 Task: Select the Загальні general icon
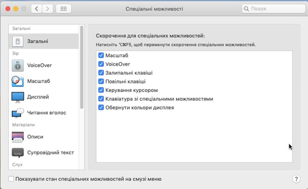point(18,41)
